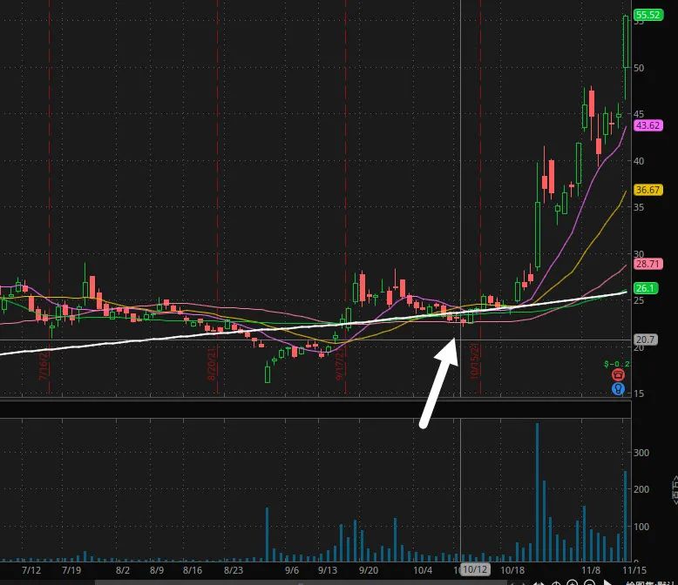Select the green 26.1 price bubble

coord(646,287)
